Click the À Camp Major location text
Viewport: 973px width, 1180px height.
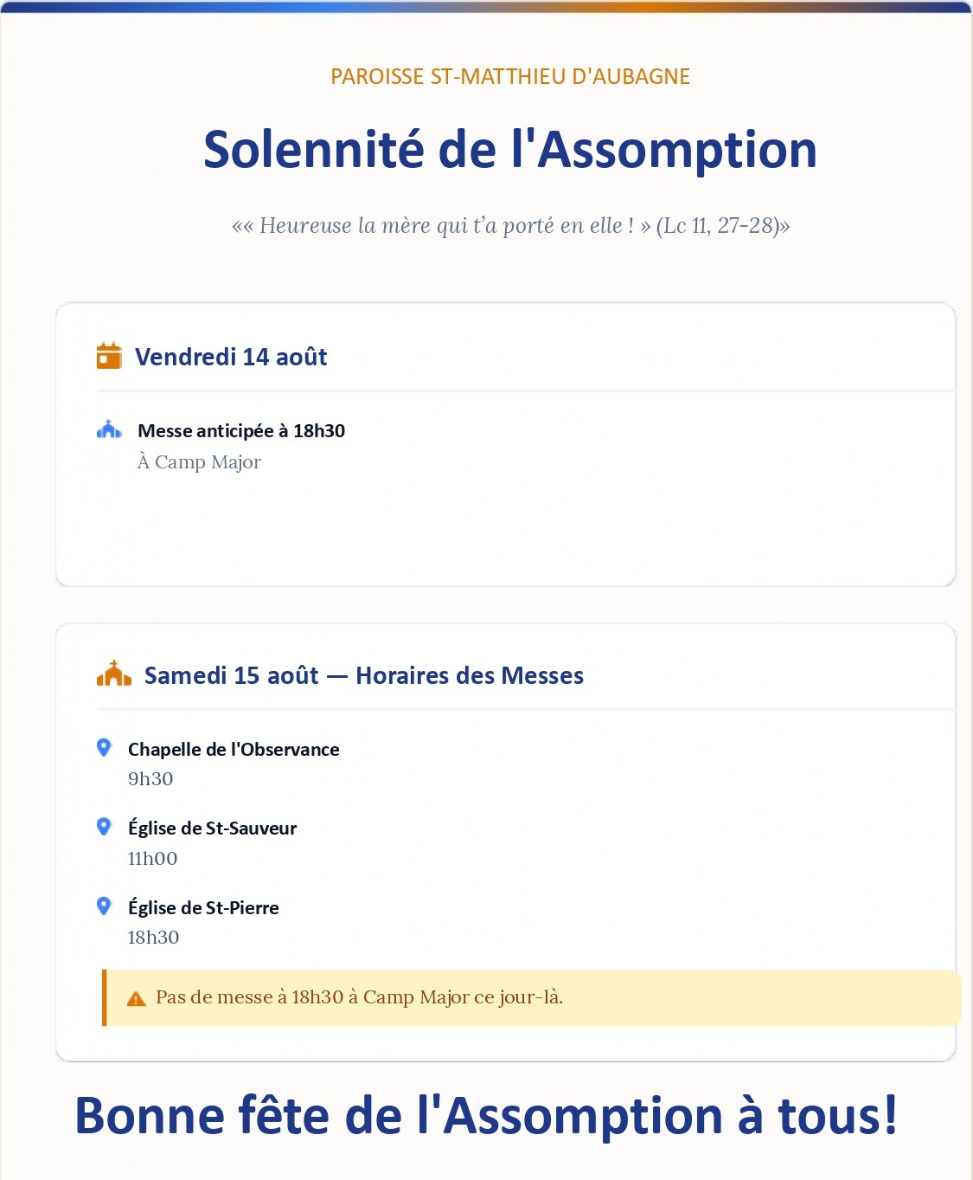pyautogui.click(x=199, y=462)
